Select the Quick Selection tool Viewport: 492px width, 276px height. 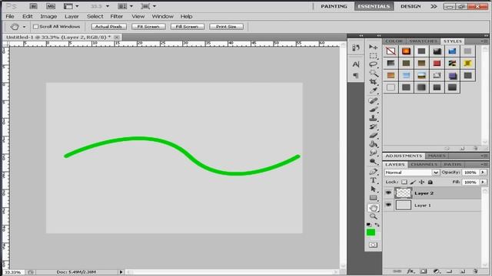point(373,74)
